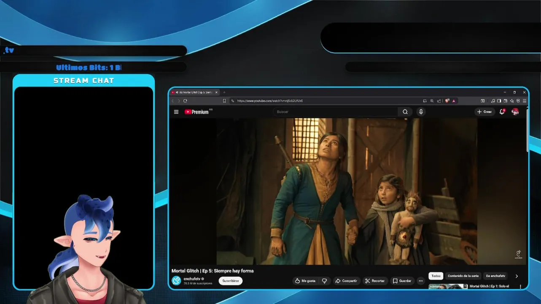Click the 28.5 M de suscriptores text
The height and width of the screenshot is (304, 541).
[x=198, y=283]
